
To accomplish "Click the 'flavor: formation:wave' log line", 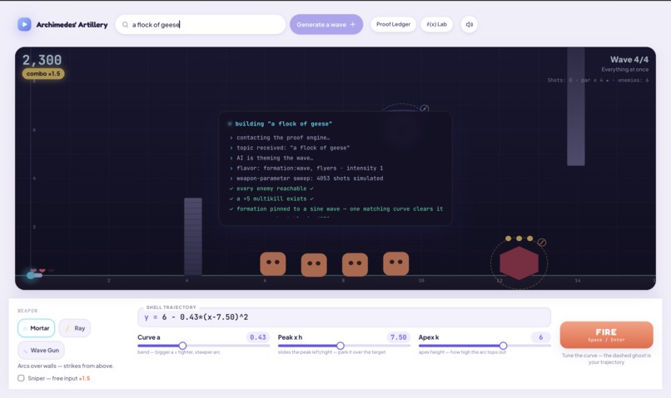I will 306,168.
